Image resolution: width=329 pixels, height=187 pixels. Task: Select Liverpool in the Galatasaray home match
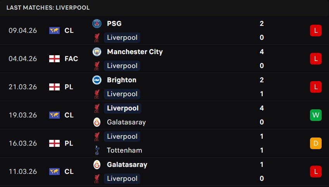(122, 178)
